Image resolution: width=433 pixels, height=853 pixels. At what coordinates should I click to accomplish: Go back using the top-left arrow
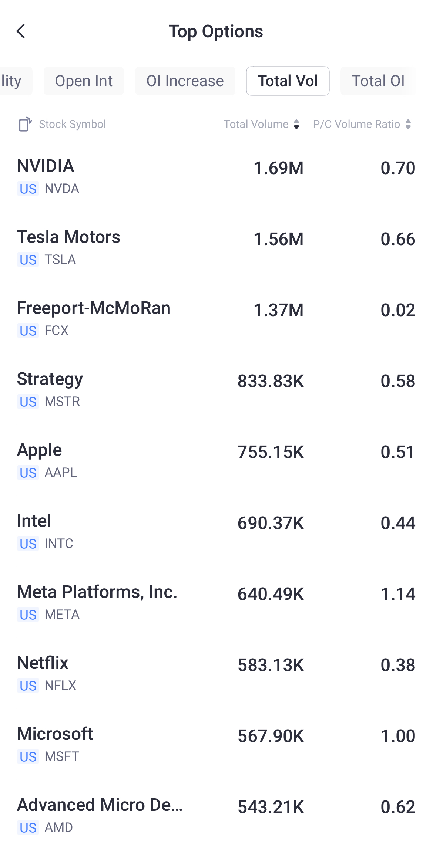(x=21, y=31)
